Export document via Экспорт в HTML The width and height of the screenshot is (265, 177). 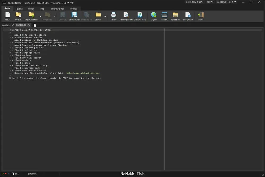click(140, 16)
